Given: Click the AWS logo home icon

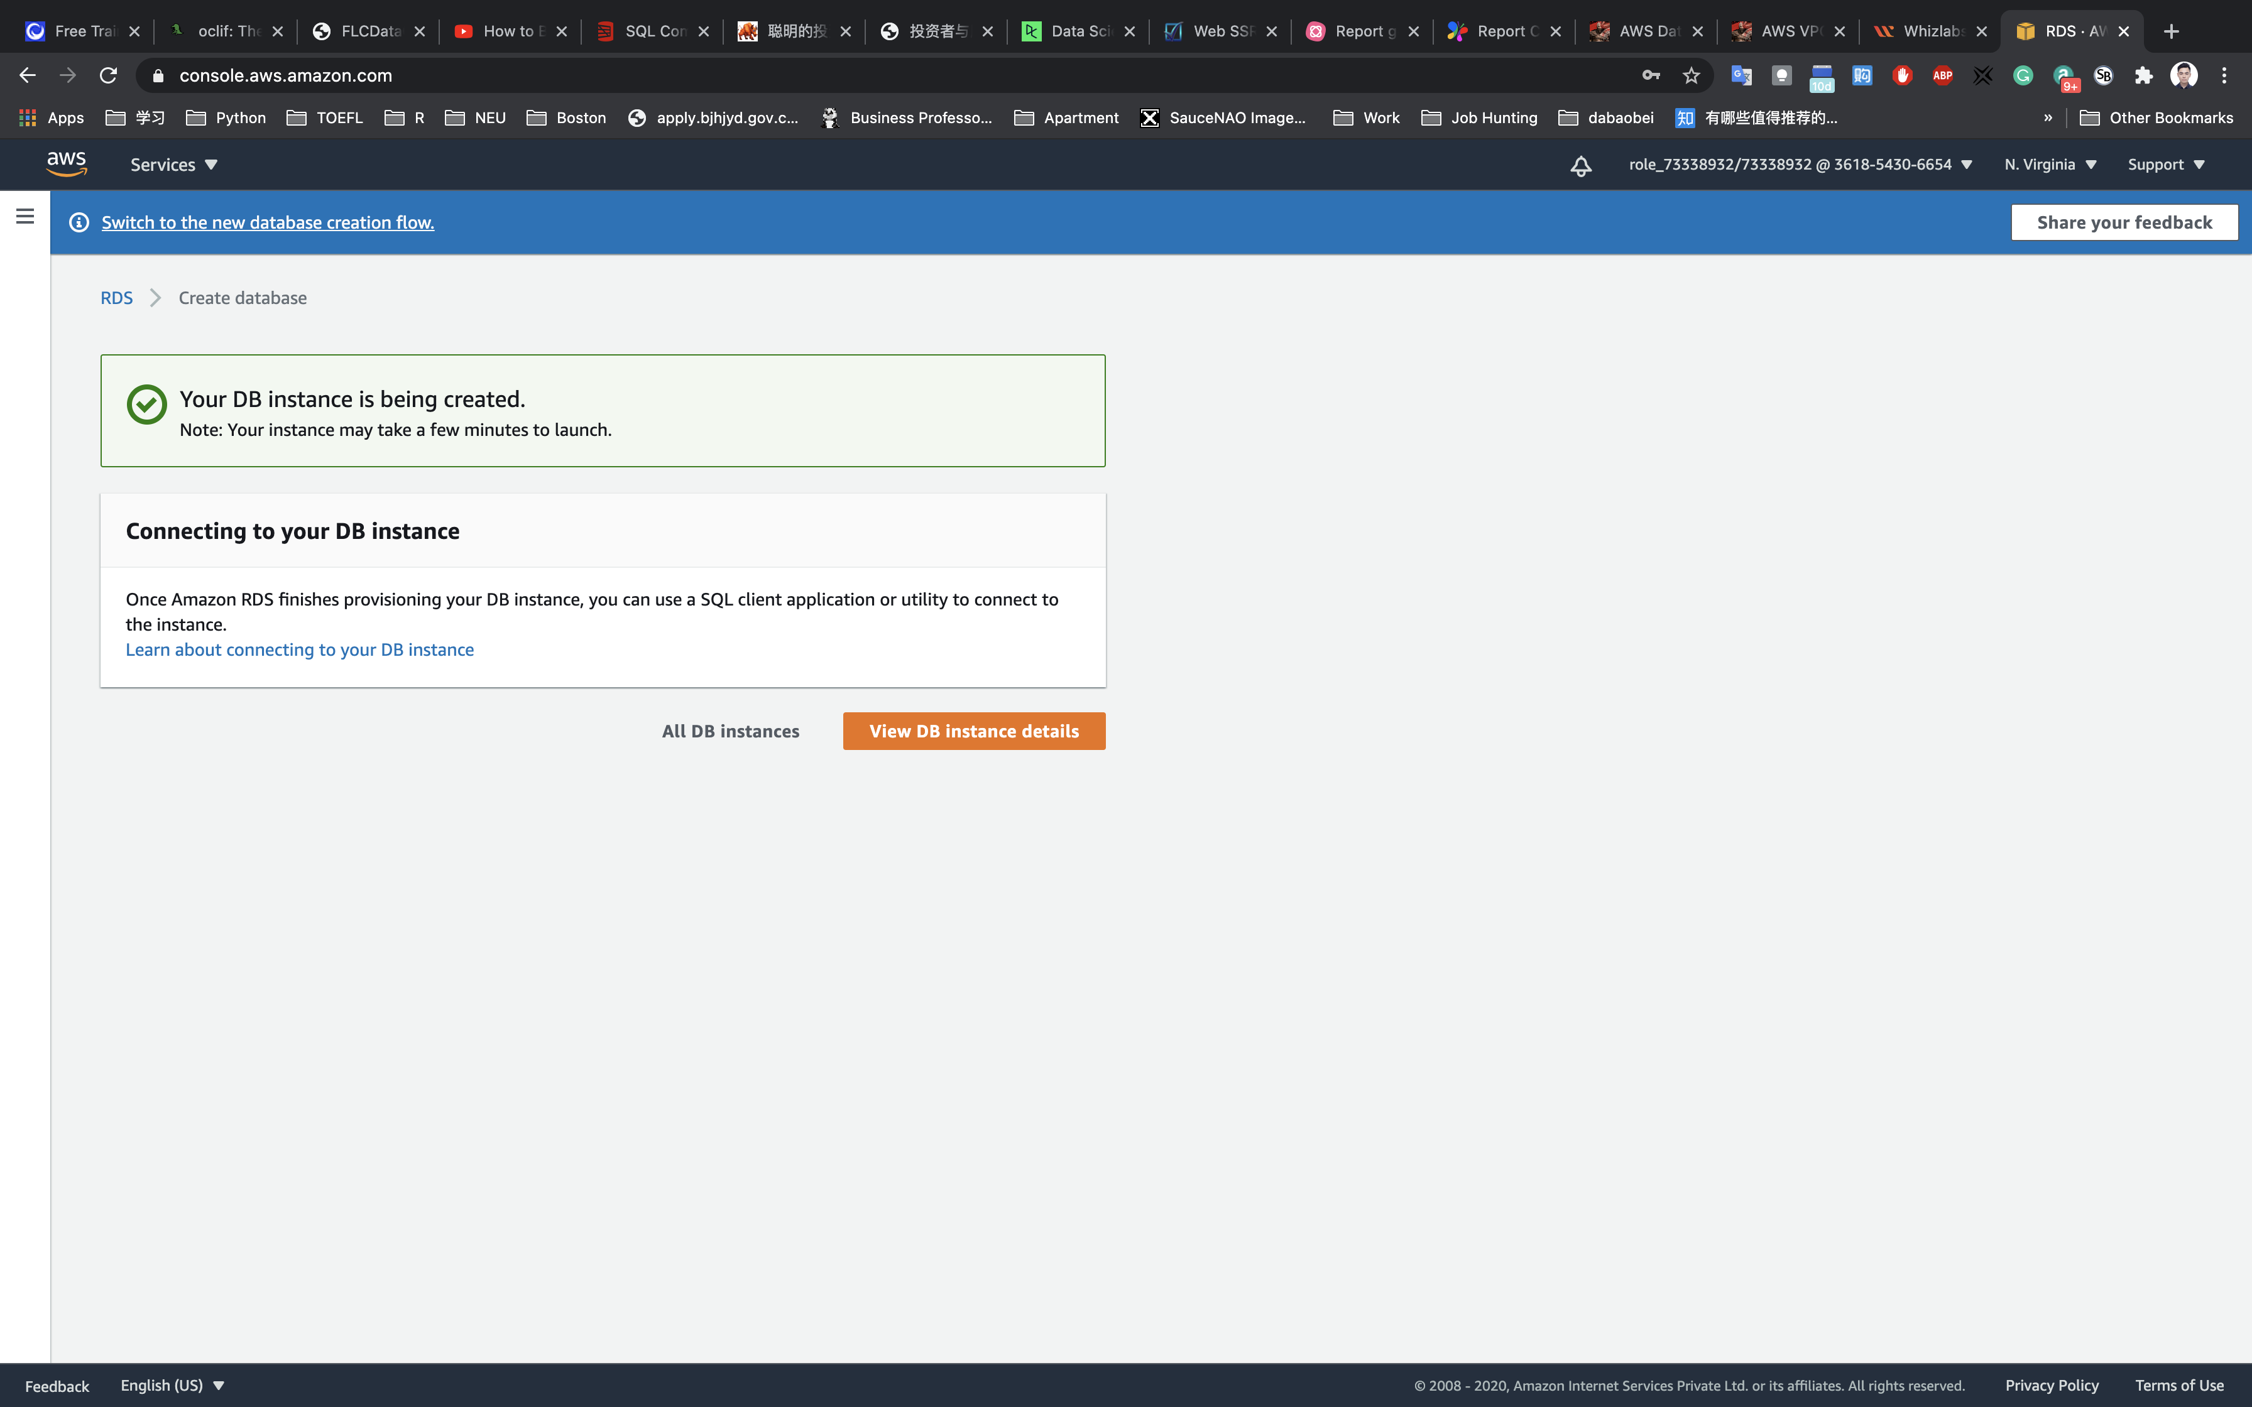Looking at the screenshot, I should tap(66, 164).
